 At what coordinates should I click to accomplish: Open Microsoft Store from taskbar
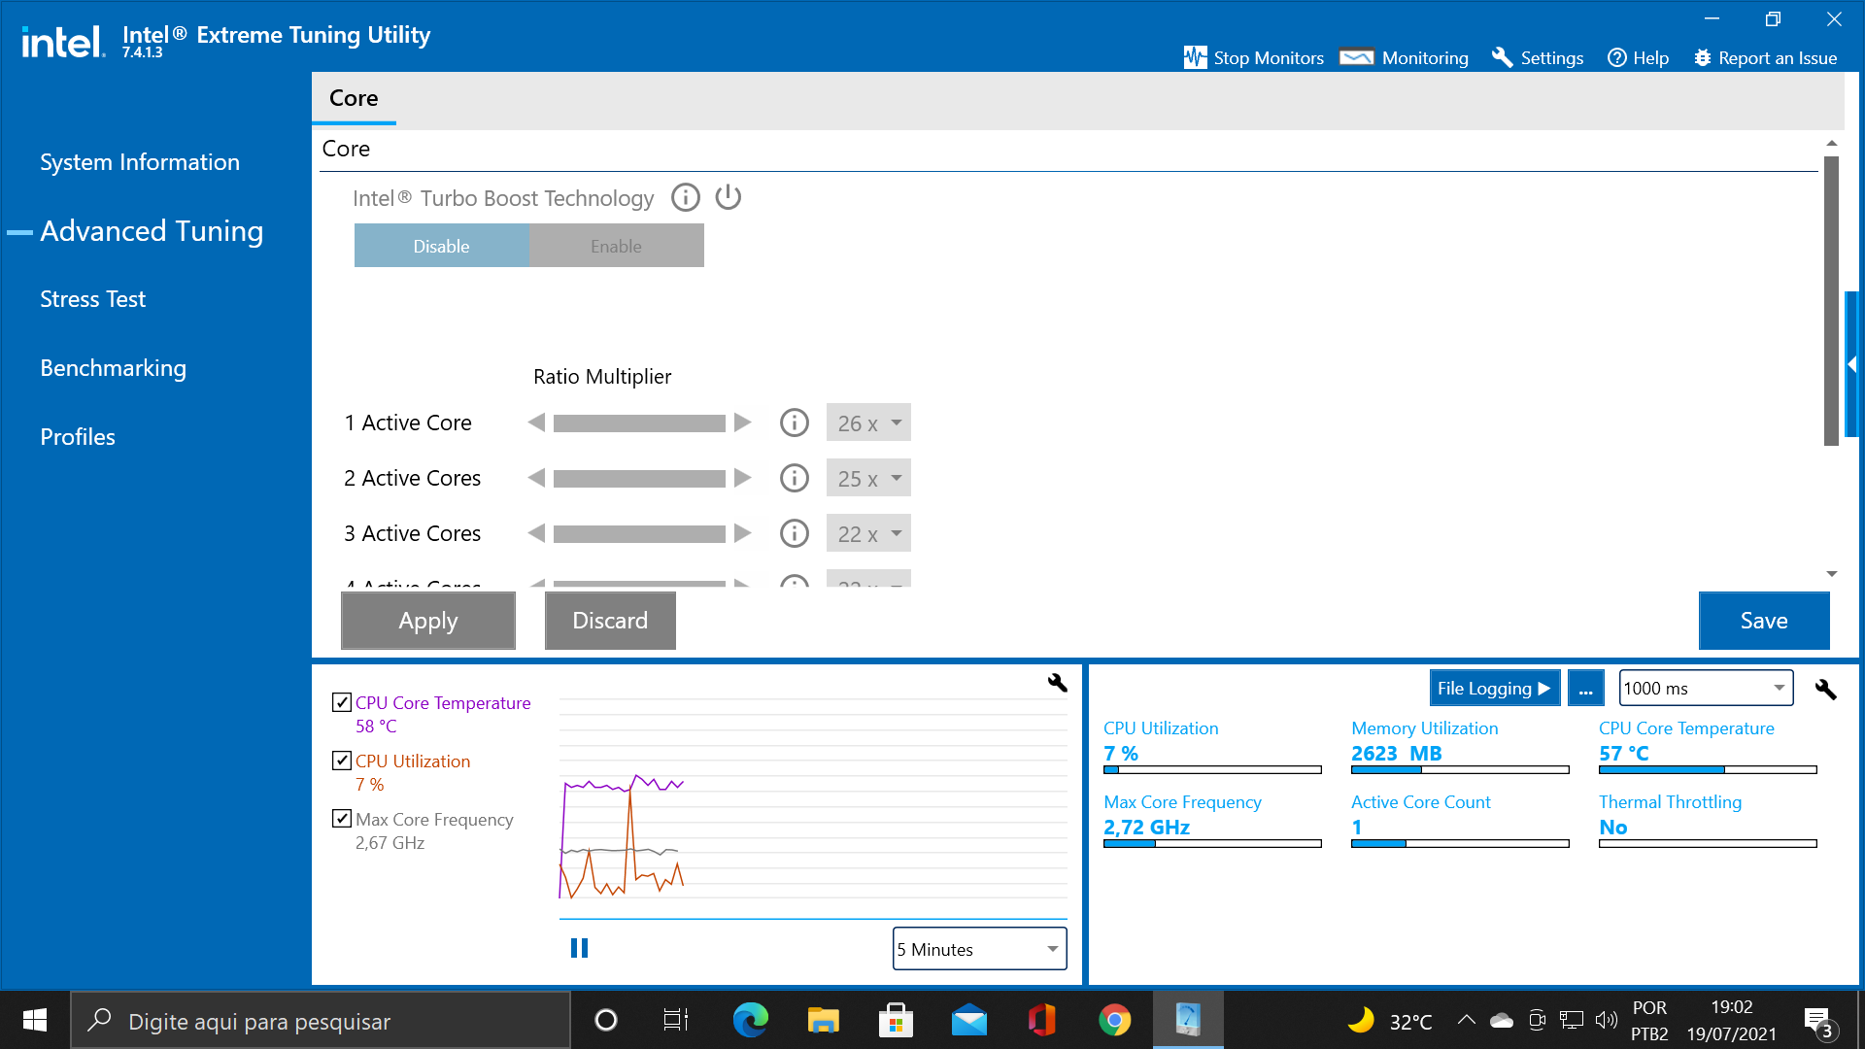896,1020
